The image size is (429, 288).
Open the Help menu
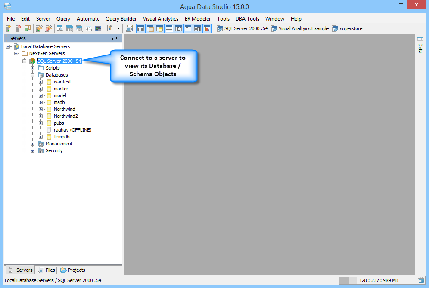(296, 19)
